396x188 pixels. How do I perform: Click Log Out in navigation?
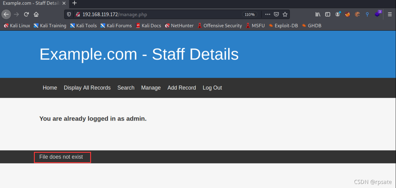pyautogui.click(x=212, y=88)
